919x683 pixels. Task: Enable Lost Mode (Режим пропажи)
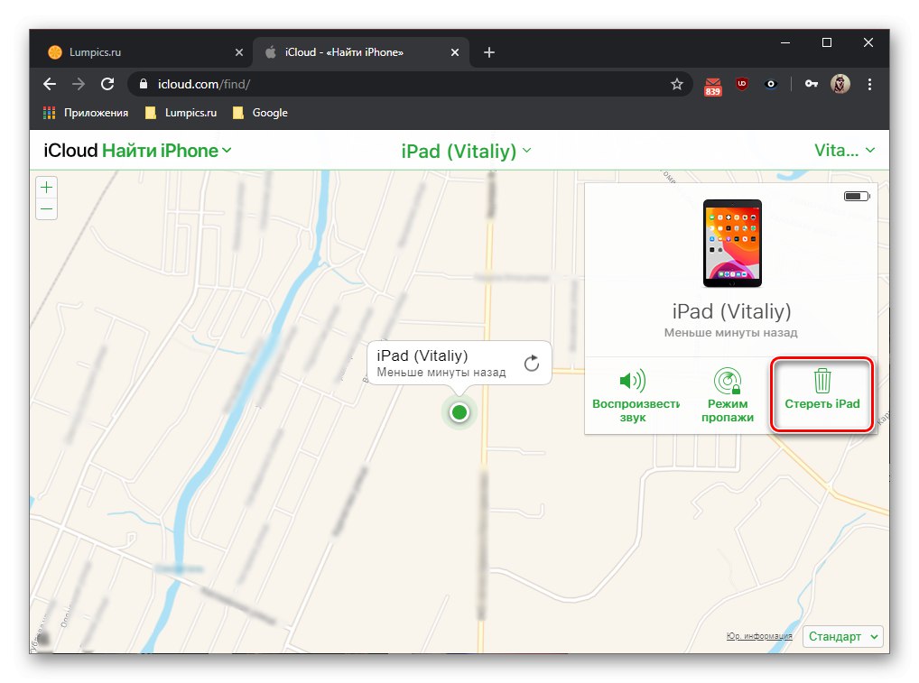click(x=728, y=395)
